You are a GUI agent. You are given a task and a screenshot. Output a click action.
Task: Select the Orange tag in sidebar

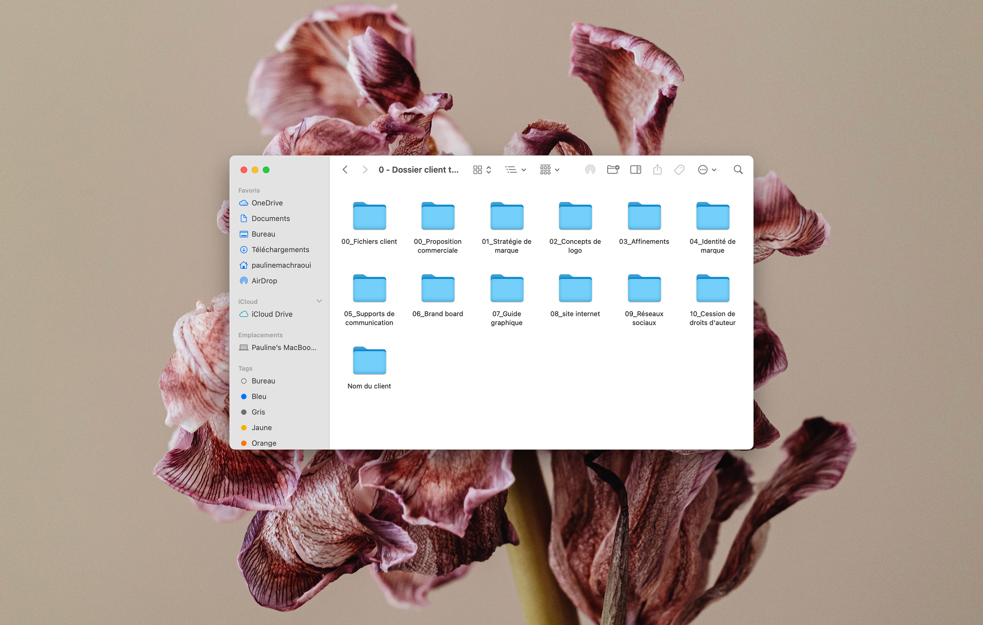[x=264, y=443]
